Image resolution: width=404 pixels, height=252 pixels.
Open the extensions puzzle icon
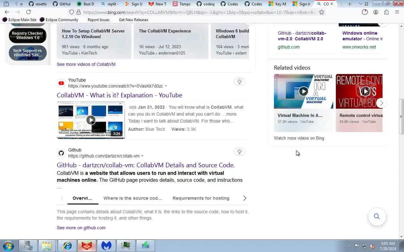pyautogui.click(x=386, y=12)
